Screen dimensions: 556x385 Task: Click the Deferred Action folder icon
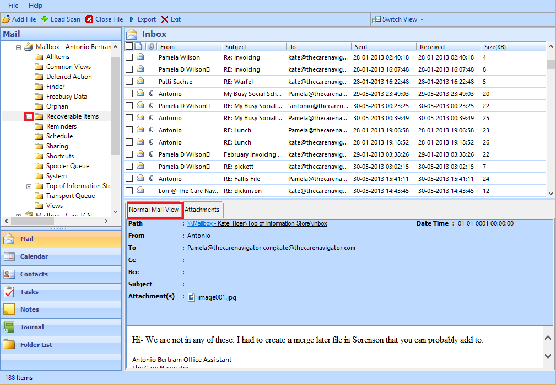pos(39,77)
